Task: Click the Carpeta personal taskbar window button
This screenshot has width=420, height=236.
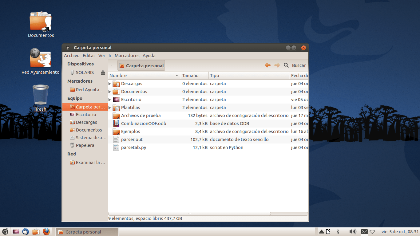Action: coord(87,232)
